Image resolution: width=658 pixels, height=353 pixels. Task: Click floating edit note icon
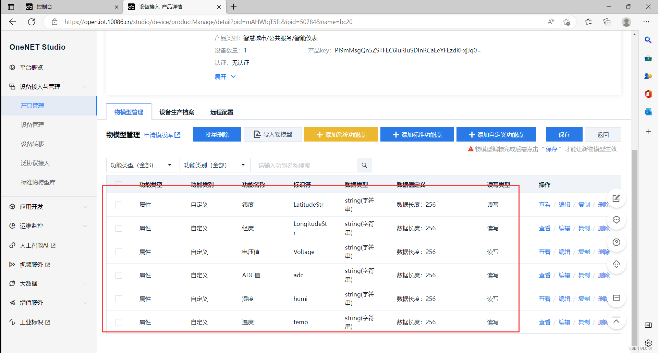tap(616, 198)
